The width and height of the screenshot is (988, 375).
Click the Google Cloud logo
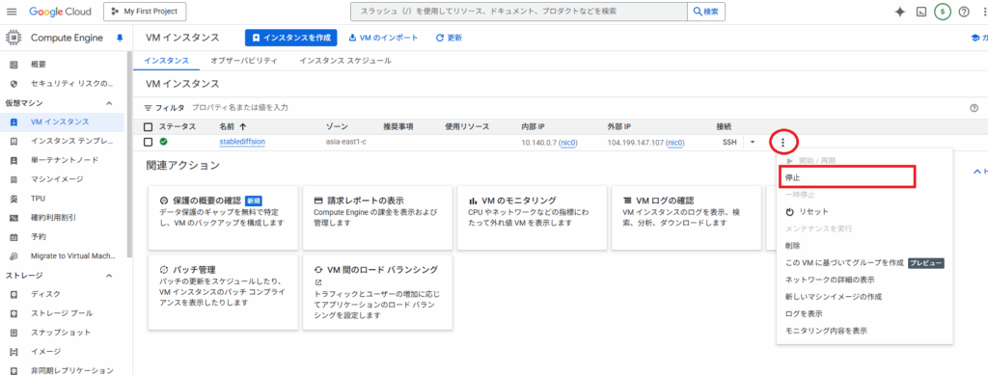point(60,12)
